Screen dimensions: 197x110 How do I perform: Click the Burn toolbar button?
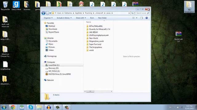pyautogui.click(x=92, y=18)
